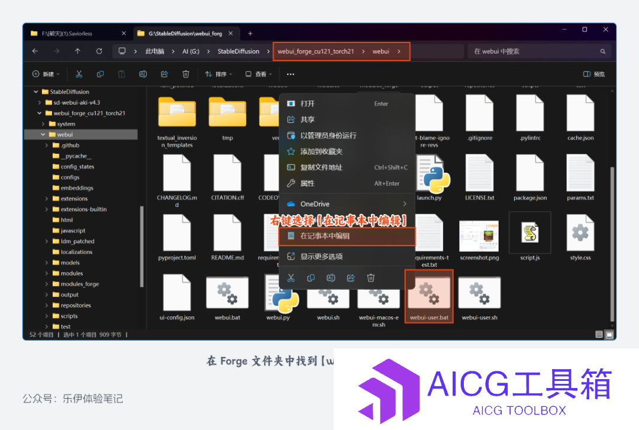Choose 添加到收藏夹 from the context menu
The width and height of the screenshot is (639, 430).
click(x=347, y=151)
